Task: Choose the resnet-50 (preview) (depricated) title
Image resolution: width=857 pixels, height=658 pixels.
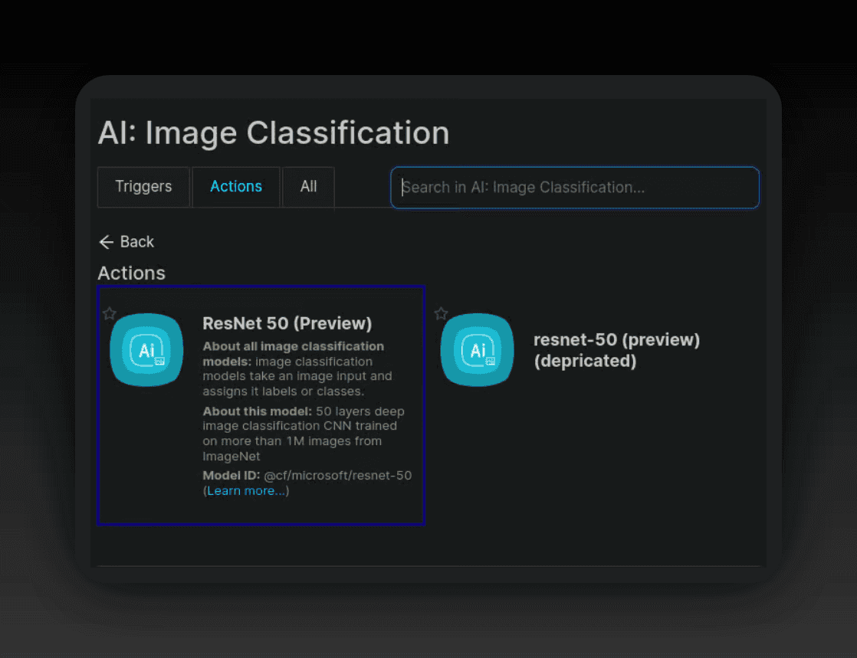Action: 616,350
